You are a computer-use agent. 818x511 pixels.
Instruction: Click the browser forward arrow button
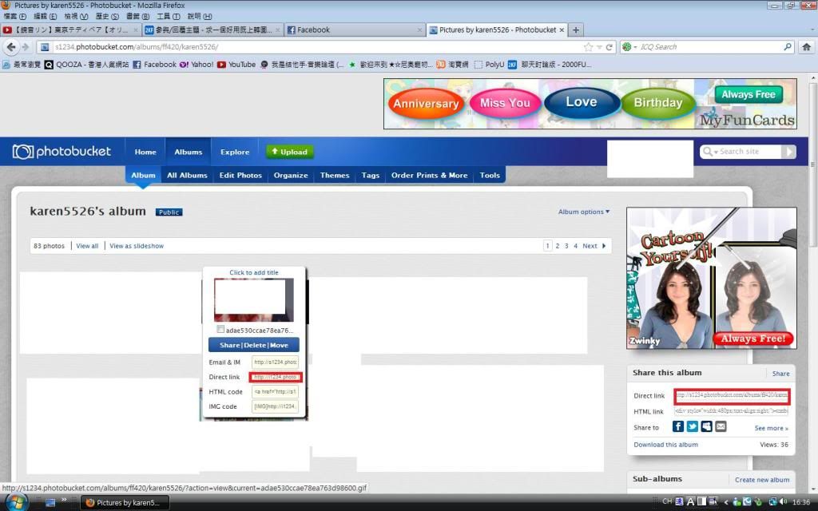pyautogui.click(x=25, y=47)
